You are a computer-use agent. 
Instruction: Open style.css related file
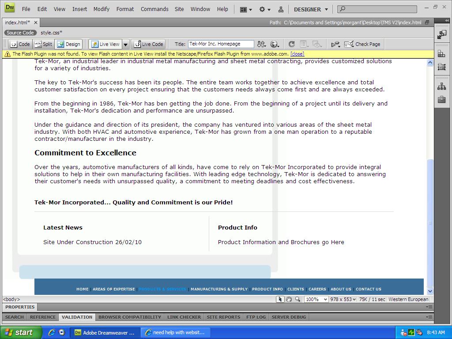[x=52, y=33]
